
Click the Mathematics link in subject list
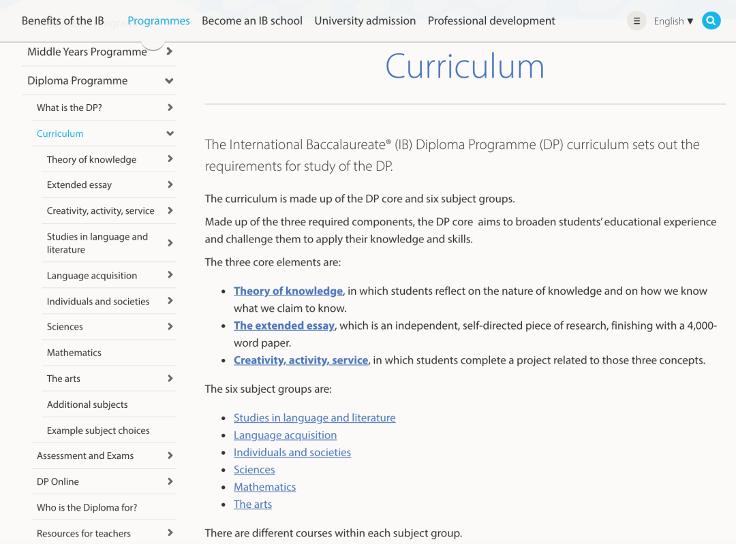click(x=264, y=487)
